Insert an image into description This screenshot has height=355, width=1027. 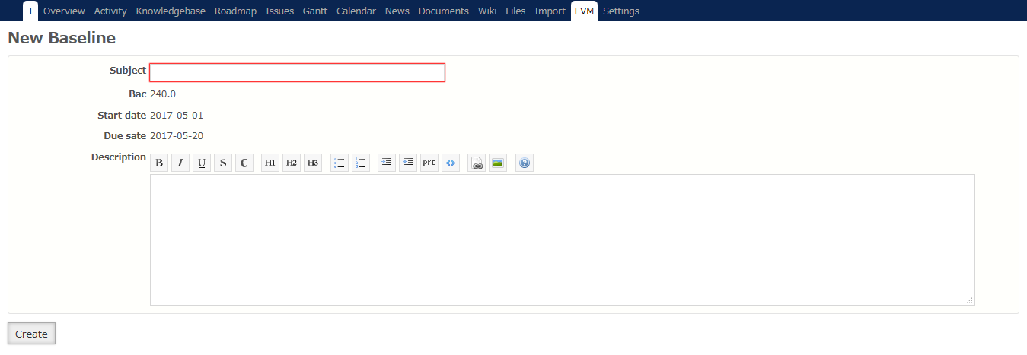(498, 163)
